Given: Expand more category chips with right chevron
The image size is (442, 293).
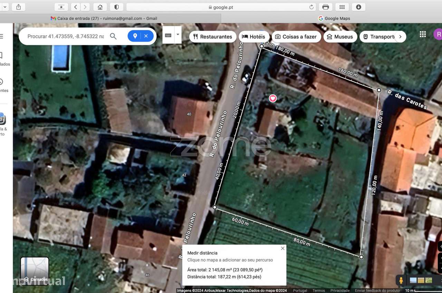Looking at the screenshot, I should coord(400,37).
